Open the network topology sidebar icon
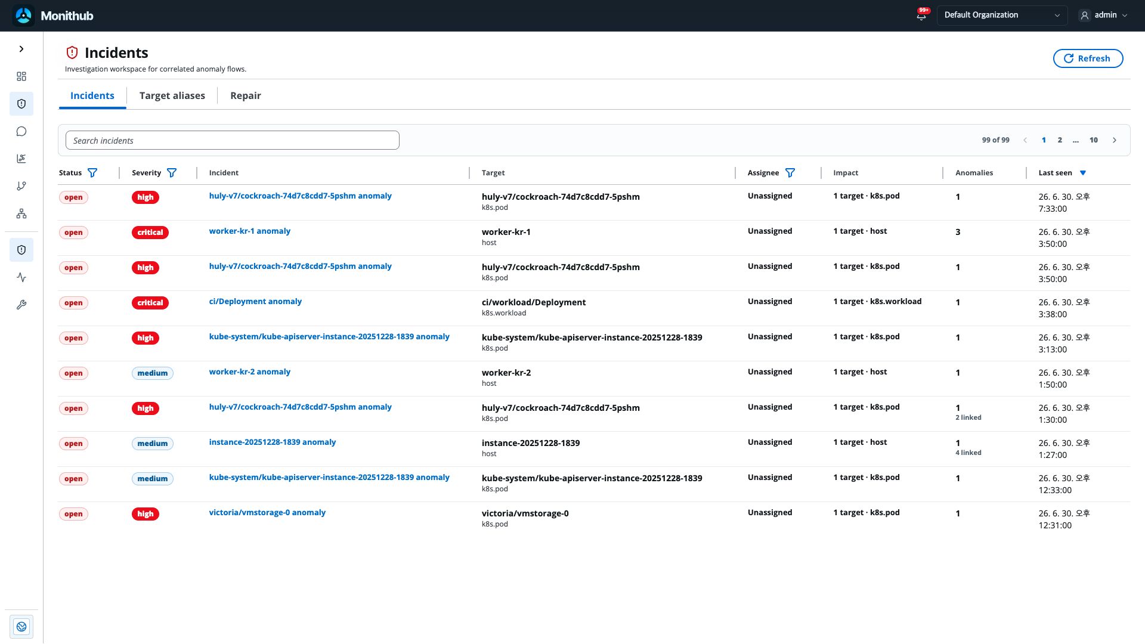The width and height of the screenshot is (1145, 644). [21, 213]
